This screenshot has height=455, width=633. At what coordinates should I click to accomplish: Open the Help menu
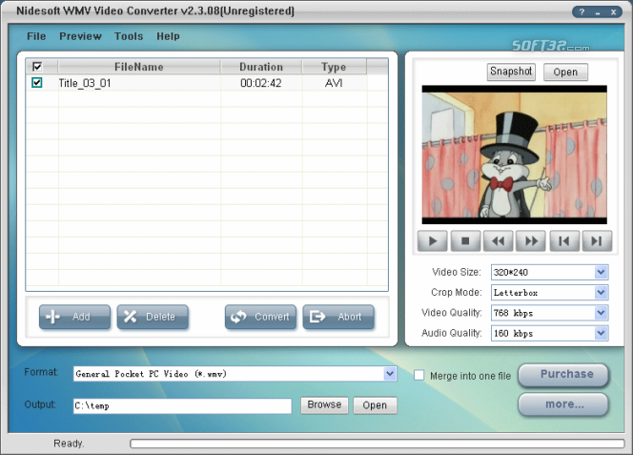[168, 36]
